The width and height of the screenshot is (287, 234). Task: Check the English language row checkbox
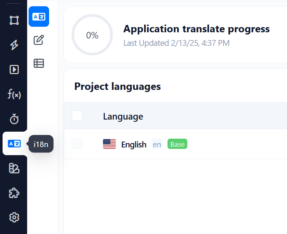77,144
